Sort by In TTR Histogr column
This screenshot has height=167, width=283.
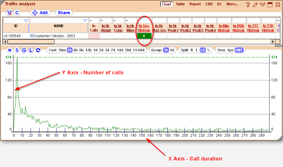(x=268, y=28)
